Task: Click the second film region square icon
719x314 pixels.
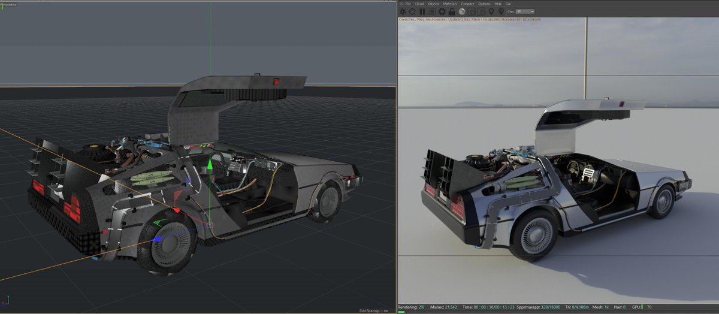Action: 482,11
